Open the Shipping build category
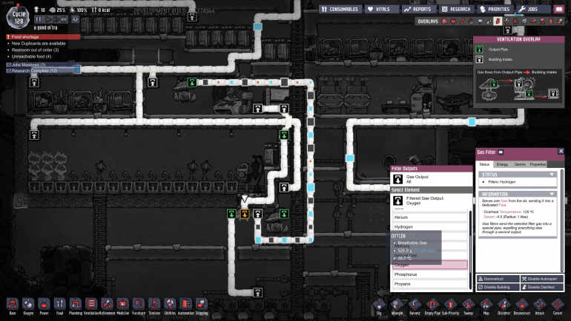 [202, 306]
